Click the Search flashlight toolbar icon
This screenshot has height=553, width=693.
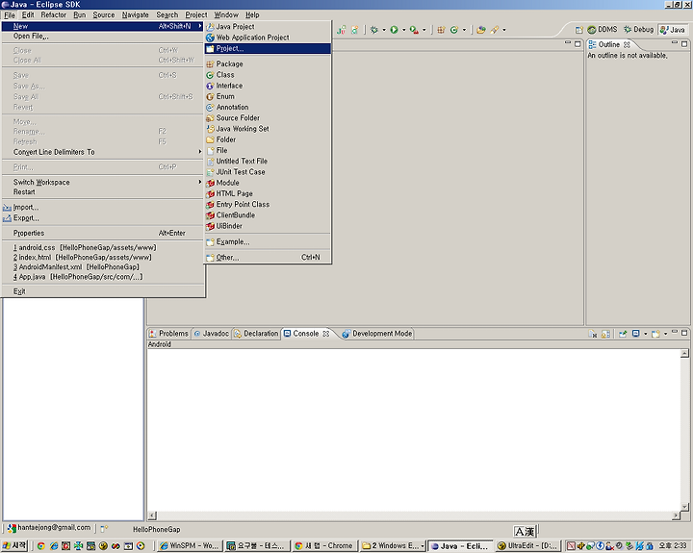point(495,30)
